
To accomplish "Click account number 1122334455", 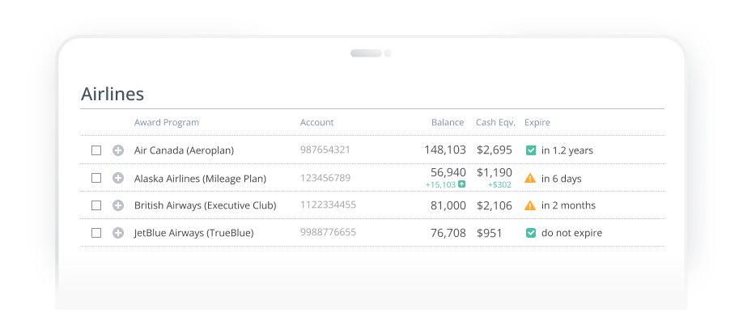I will 328,205.
